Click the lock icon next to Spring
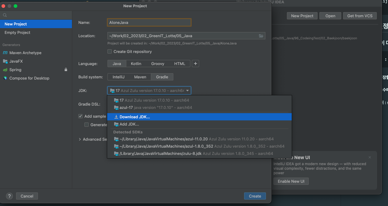388x206 pixels. (x=66, y=70)
